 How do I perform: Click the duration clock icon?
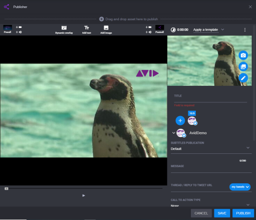173,30
